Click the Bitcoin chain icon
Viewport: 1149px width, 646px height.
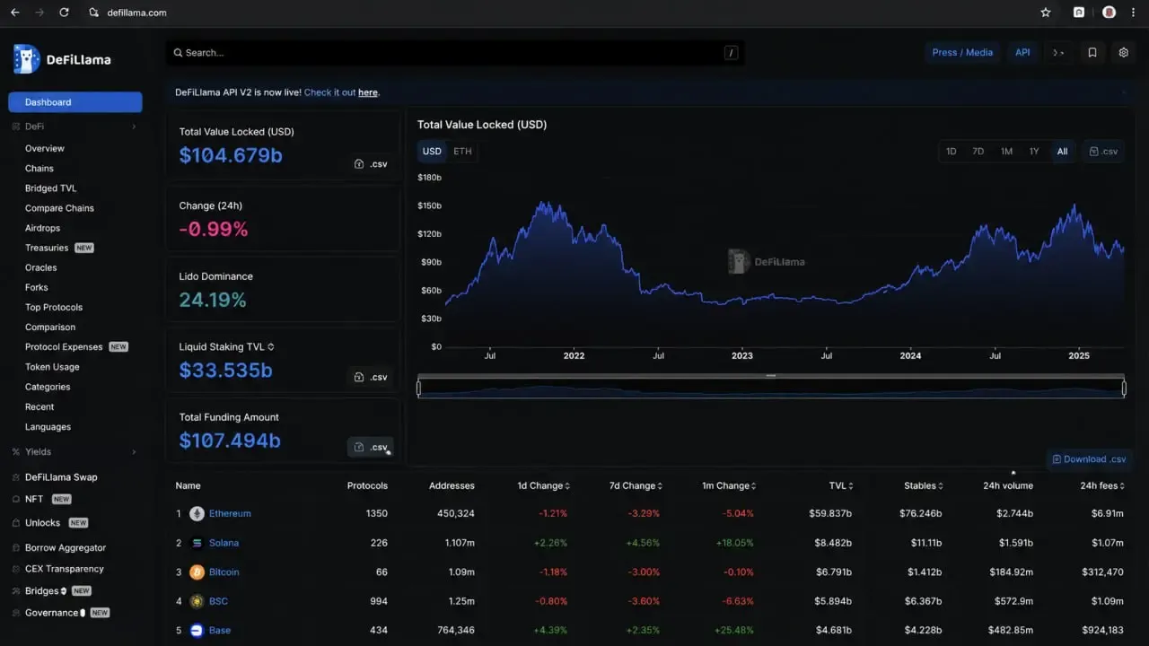(197, 572)
